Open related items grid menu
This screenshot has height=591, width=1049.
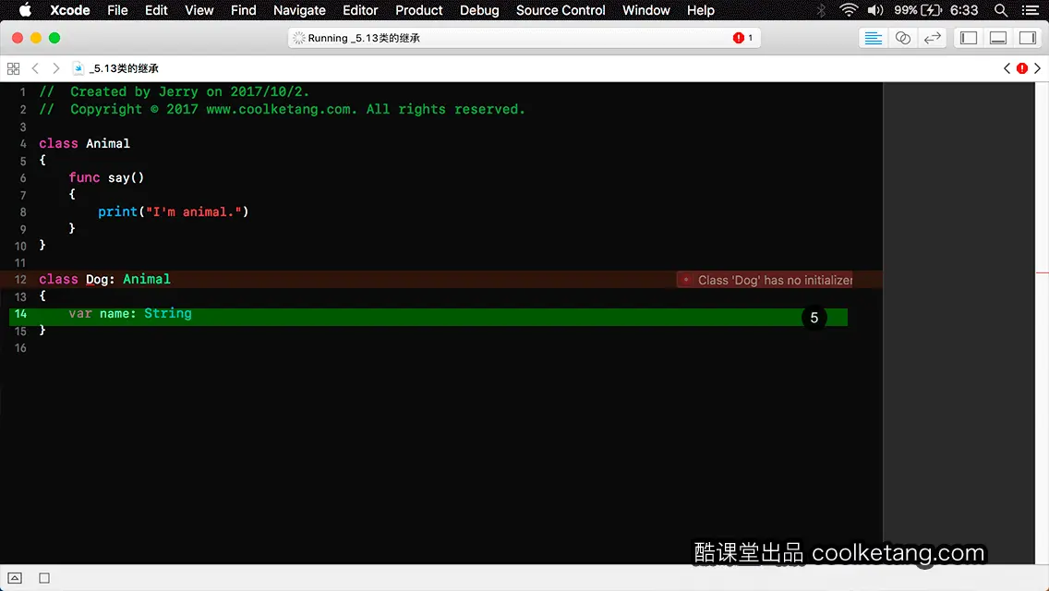pyautogui.click(x=13, y=68)
